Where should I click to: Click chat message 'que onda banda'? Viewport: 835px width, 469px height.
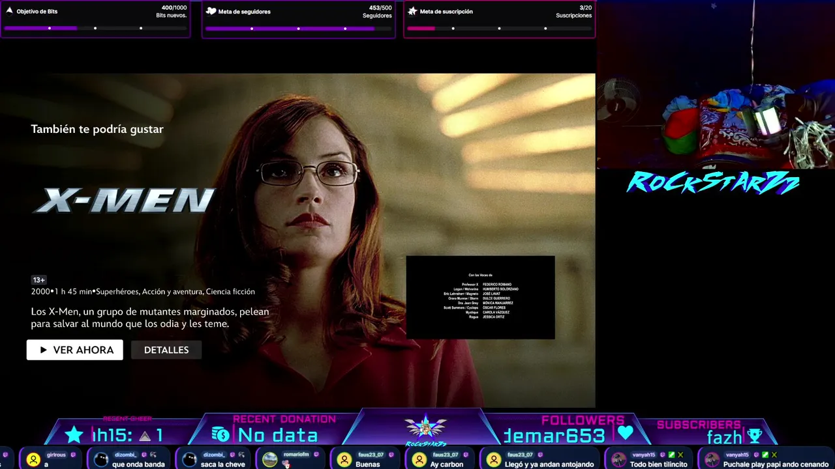(x=138, y=464)
